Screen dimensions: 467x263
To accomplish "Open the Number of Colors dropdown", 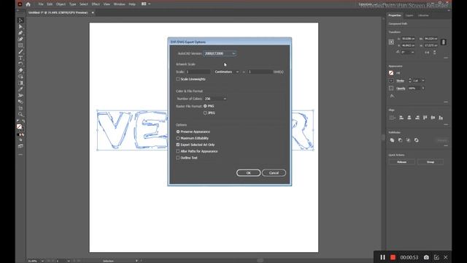I will [215, 99].
